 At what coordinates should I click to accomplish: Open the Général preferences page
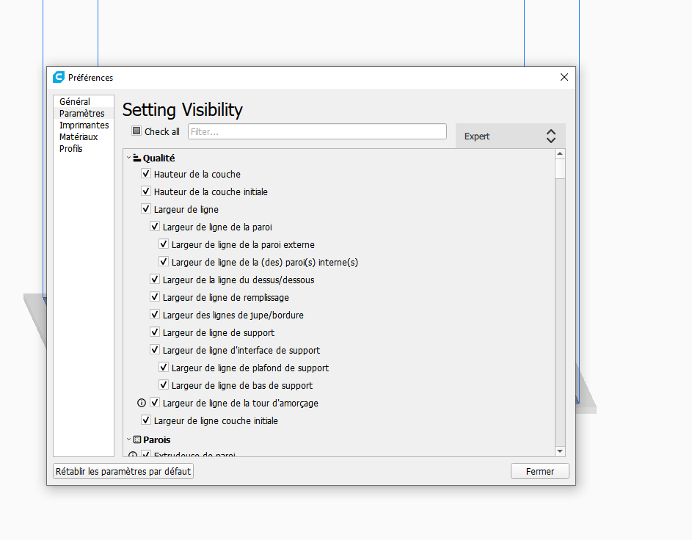[84, 101]
